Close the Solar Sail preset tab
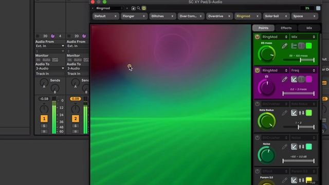This screenshot has height=185, width=329. (x=286, y=16)
